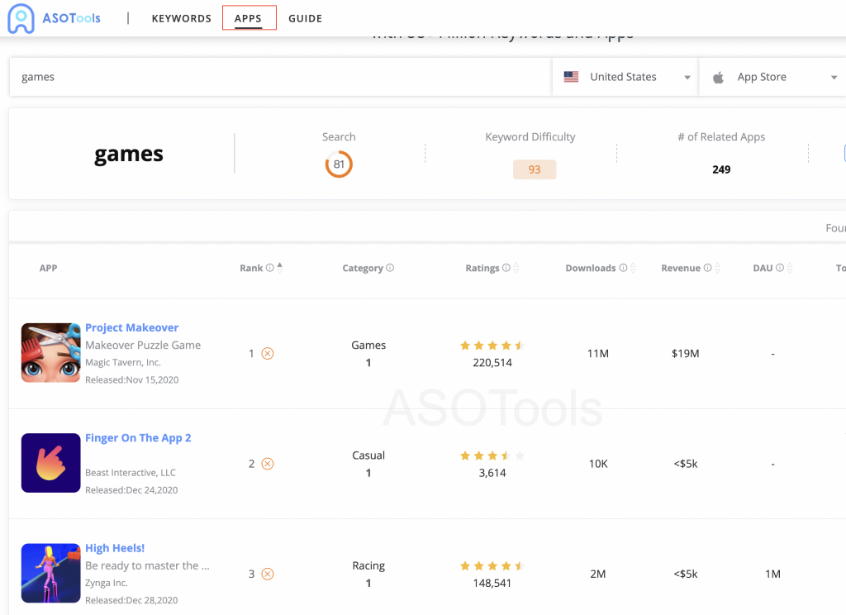This screenshot has width=846, height=615.
Task: Open the Project Makeover app link
Action: click(131, 327)
